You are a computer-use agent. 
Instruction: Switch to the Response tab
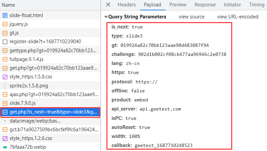point(205,5)
